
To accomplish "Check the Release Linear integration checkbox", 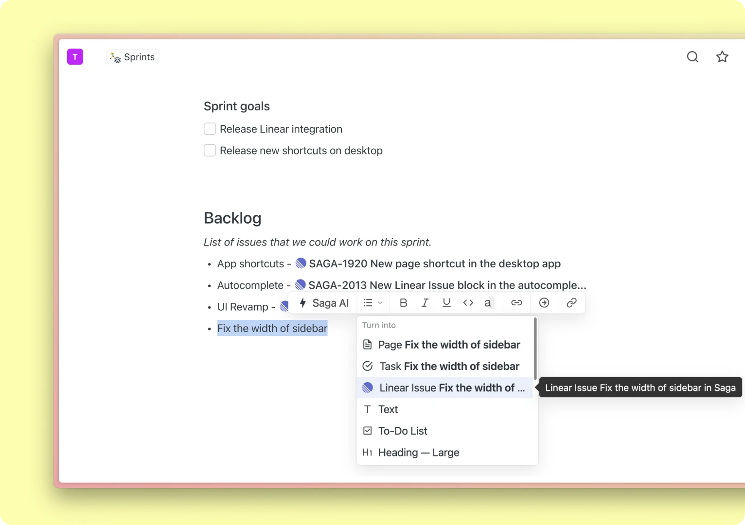I will click(210, 128).
